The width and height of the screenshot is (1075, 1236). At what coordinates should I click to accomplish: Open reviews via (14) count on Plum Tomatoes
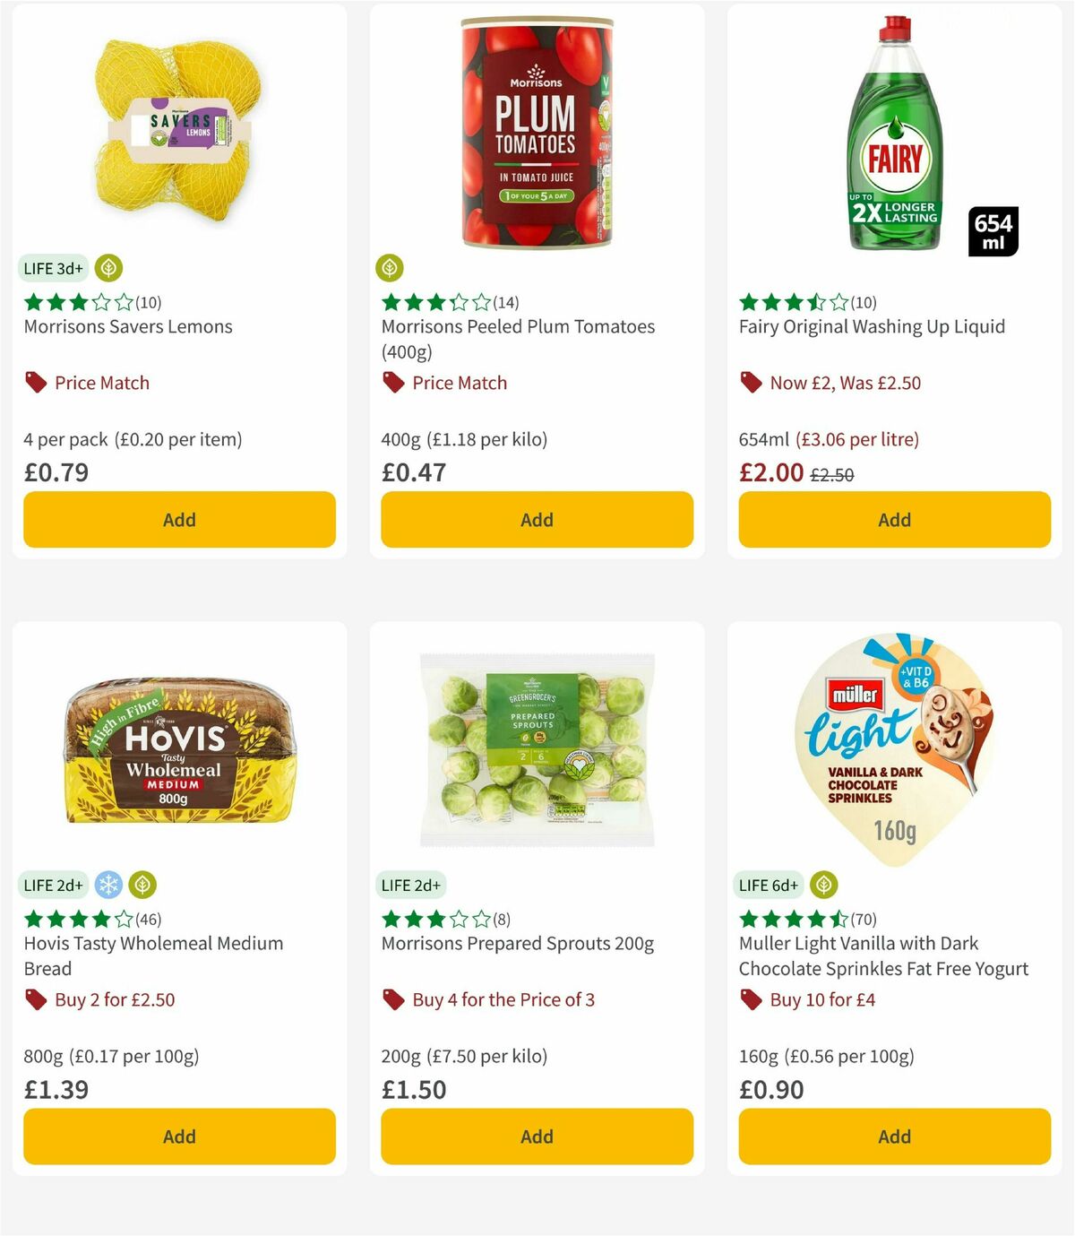pyautogui.click(x=507, y=302)
